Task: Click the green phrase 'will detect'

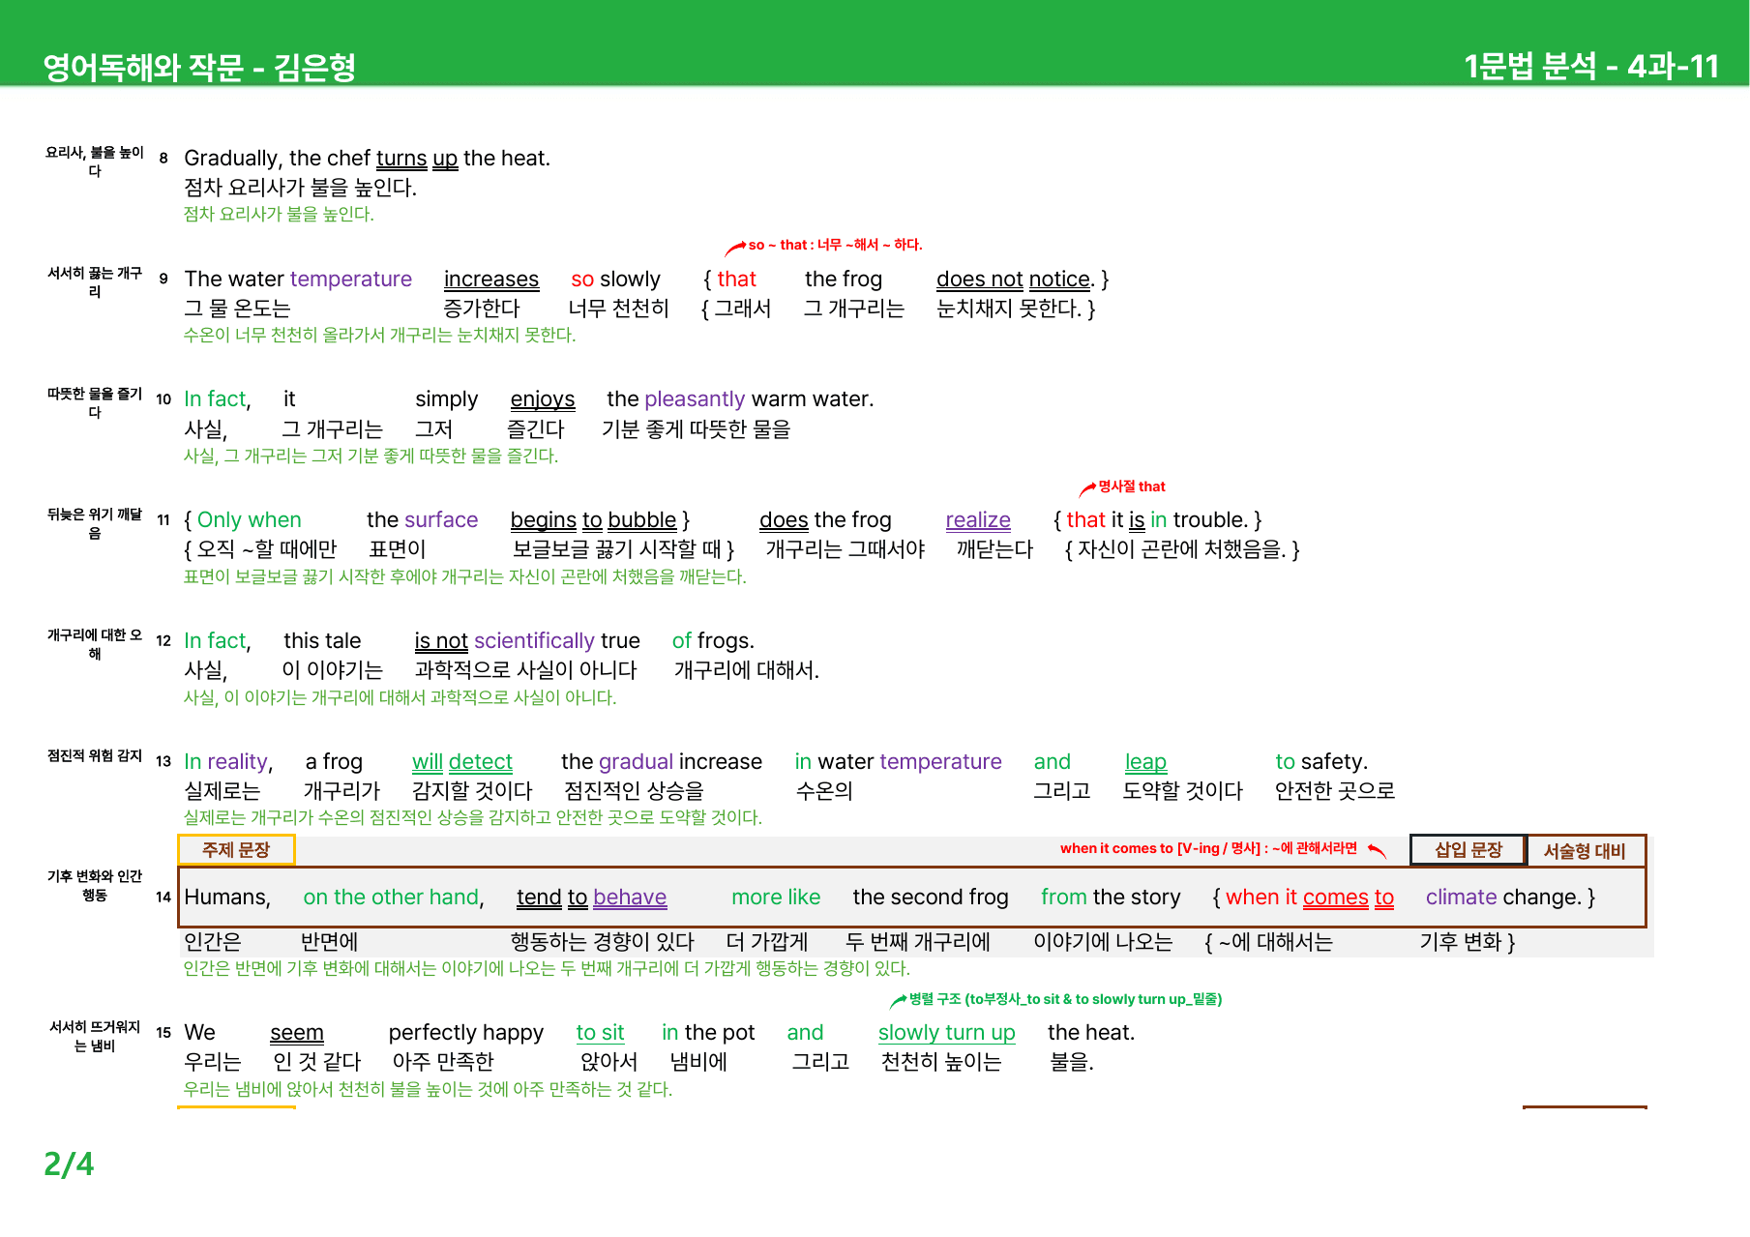Action: coord(462,762)
